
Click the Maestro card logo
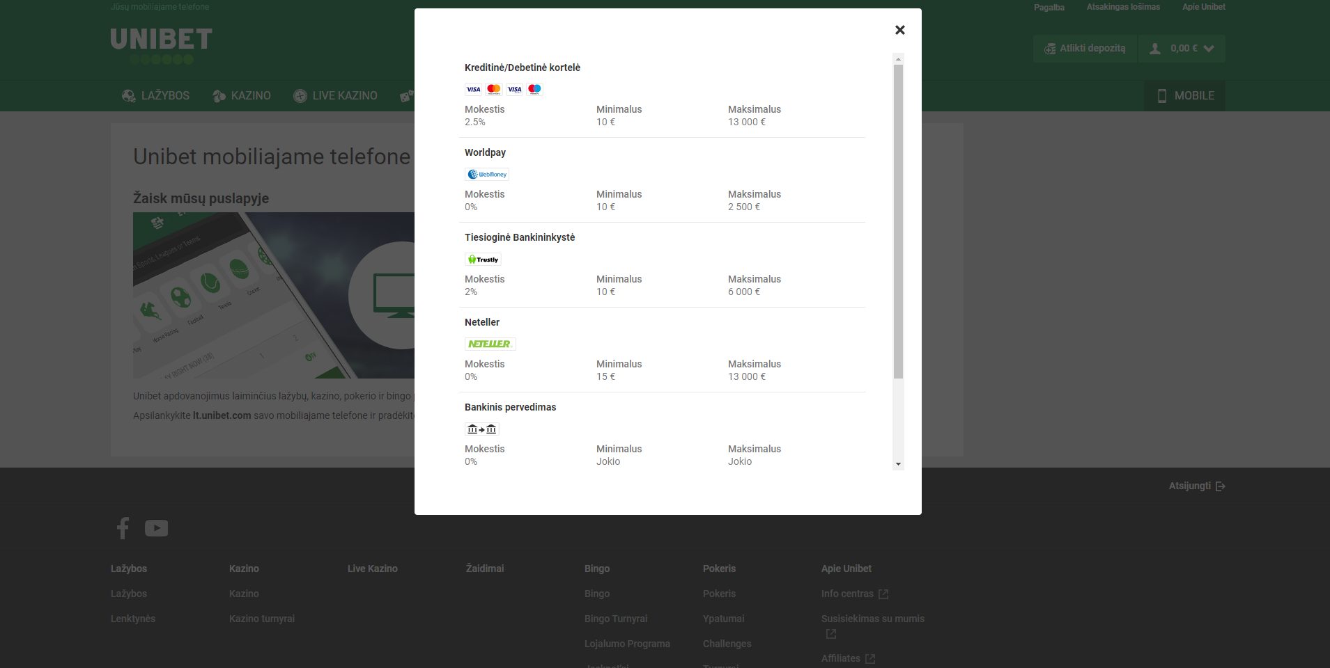click(x=534, y=89)
